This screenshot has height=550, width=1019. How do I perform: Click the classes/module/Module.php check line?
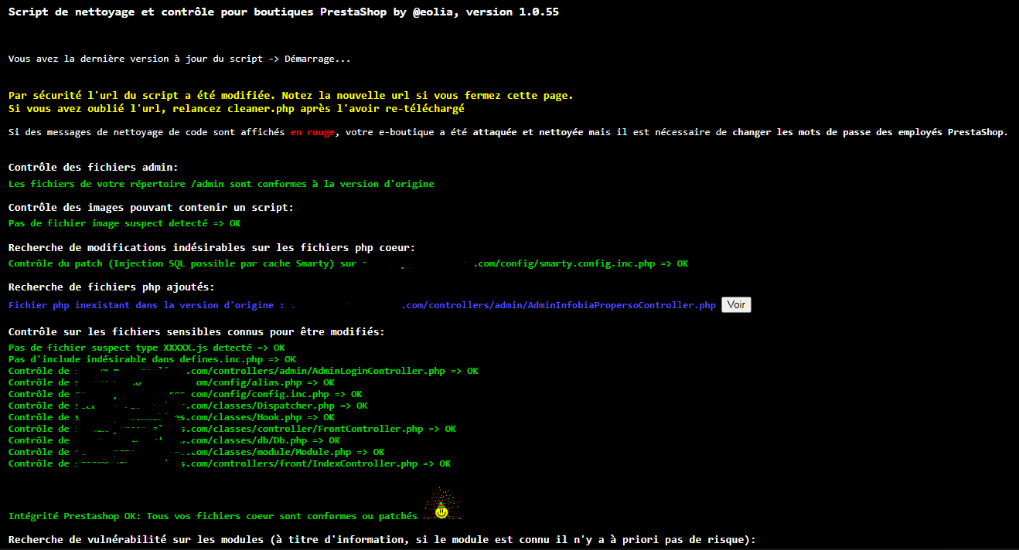pyautogui.click(x=196, y=452)
